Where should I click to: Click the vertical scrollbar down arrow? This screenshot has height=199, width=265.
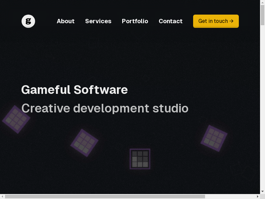tap(263, 191)
